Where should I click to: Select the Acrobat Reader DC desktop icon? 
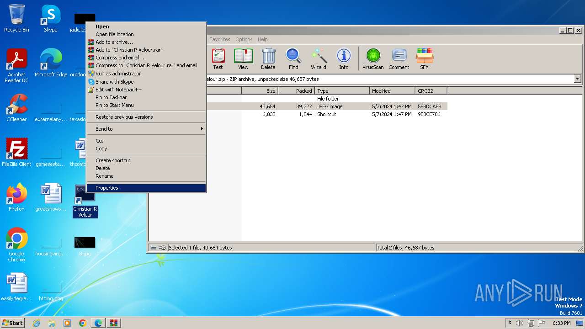[x=16, y=66]
